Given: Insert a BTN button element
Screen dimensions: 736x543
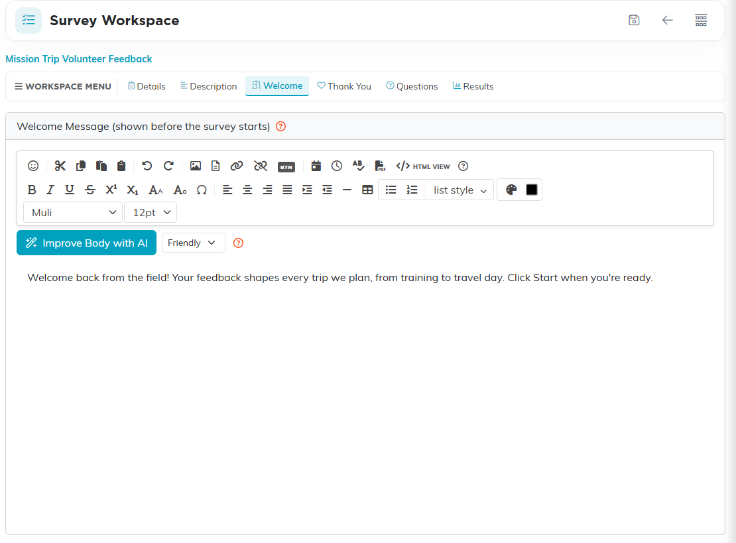Looking at the screenshot, I should [286, 167].
